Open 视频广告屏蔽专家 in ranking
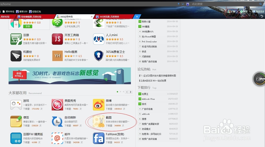 151,124
